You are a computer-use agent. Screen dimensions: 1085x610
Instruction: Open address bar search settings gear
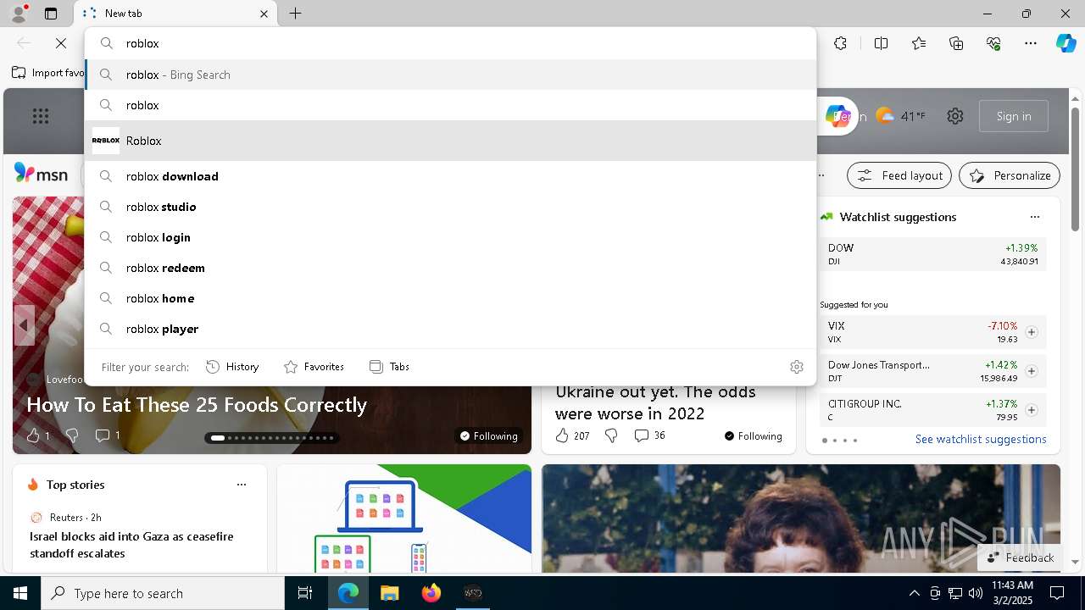[797, 367]
